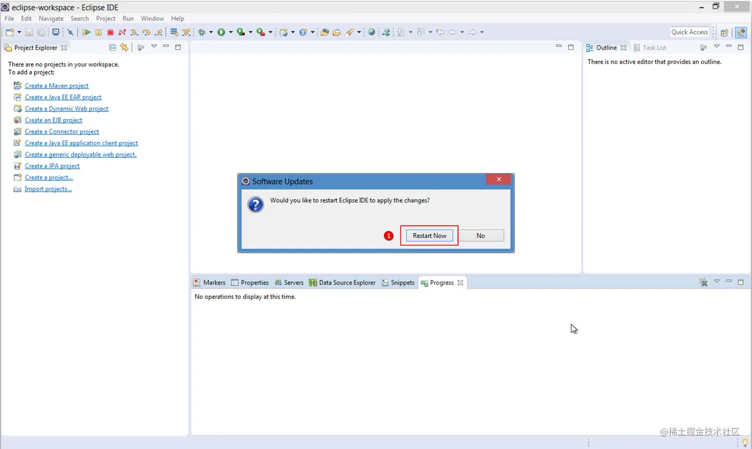Click the Drop to Frame icon

(174, 32)
